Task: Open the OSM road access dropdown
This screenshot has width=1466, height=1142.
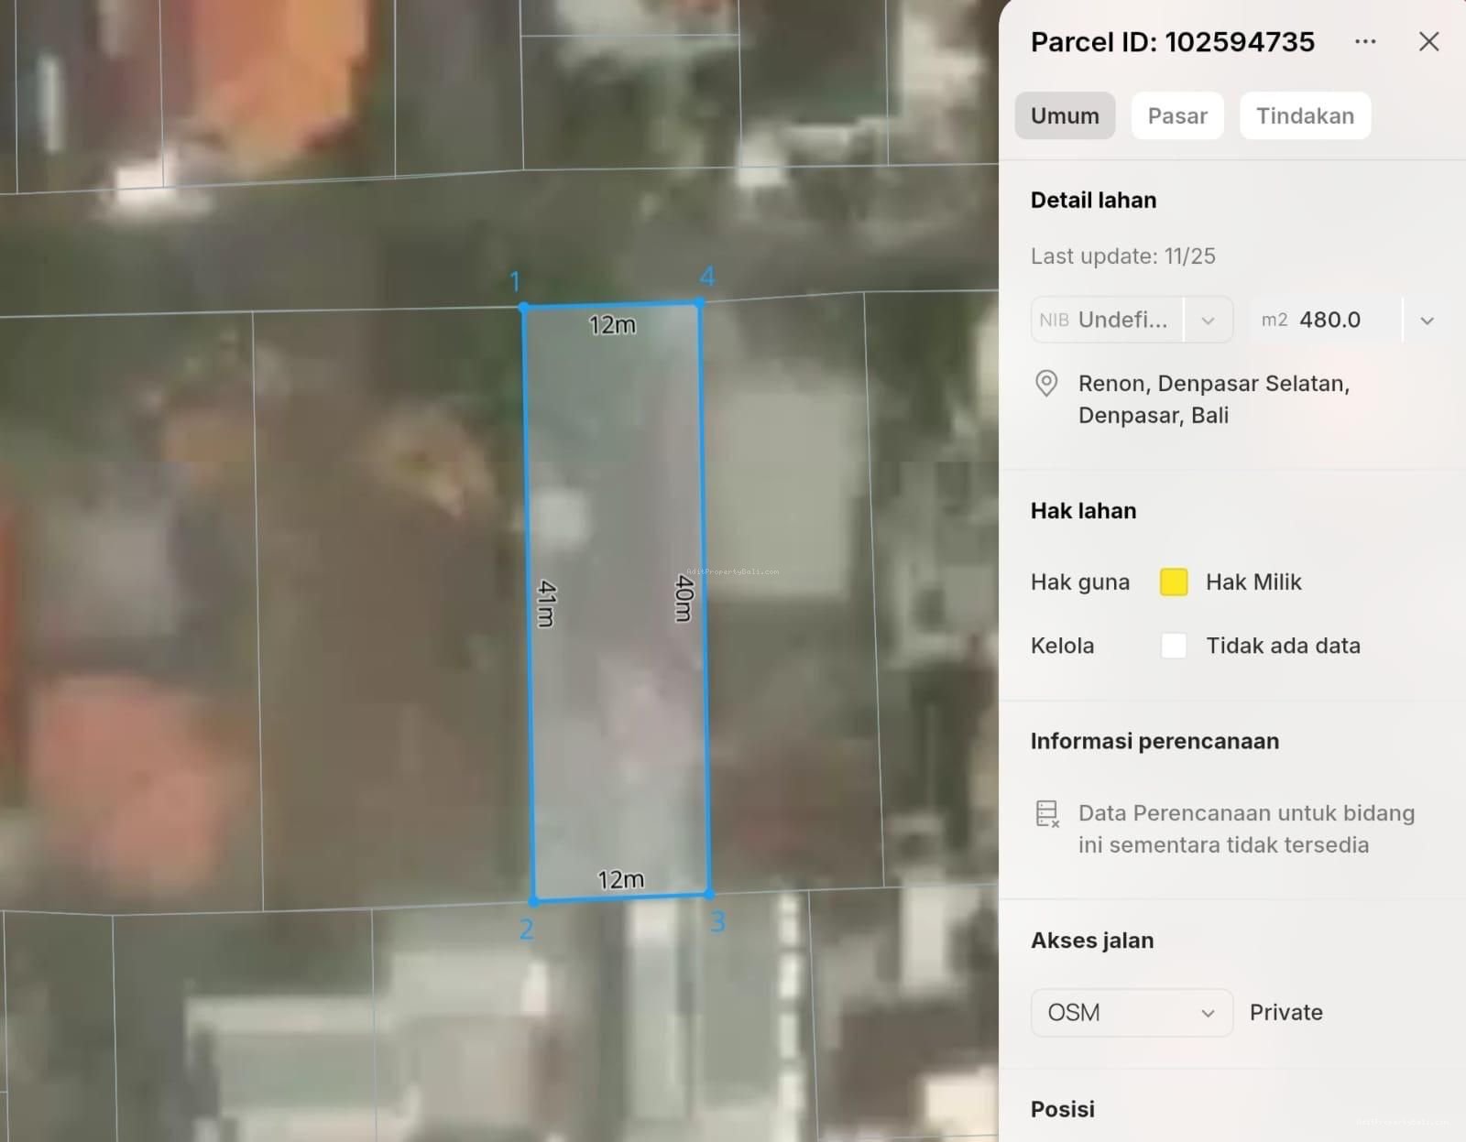Action: coord(1132,1013)
